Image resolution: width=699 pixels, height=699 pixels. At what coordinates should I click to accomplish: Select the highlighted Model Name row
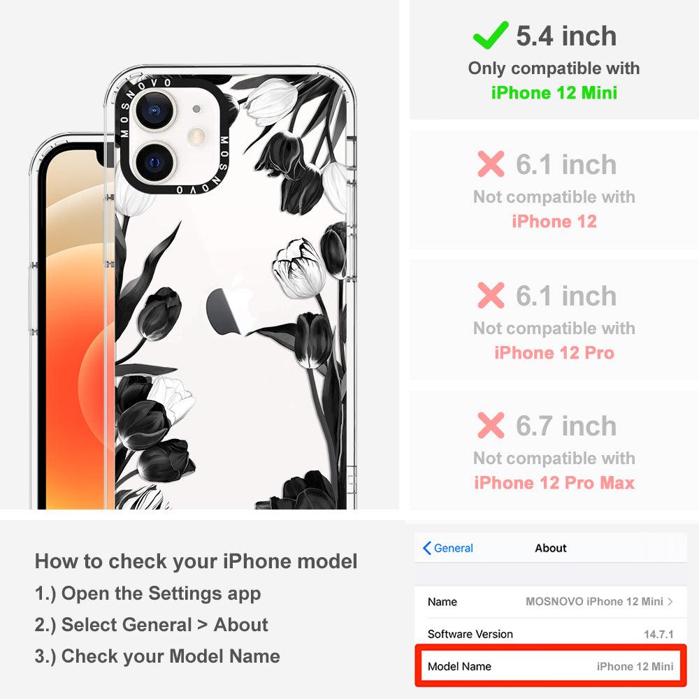pos(551,666)
